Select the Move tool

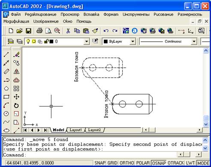tap(16, 97)
